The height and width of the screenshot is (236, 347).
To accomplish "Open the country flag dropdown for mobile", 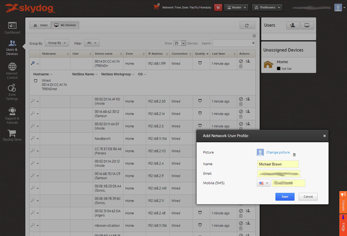I will point(263,183).
